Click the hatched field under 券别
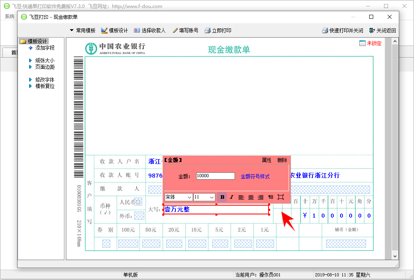The width and height of the screenshot is (414, 280). tap(106, 244)
